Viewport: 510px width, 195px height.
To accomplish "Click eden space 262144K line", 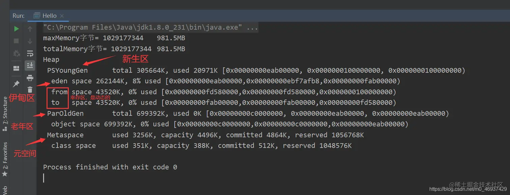I will click(x=226, y=81).
